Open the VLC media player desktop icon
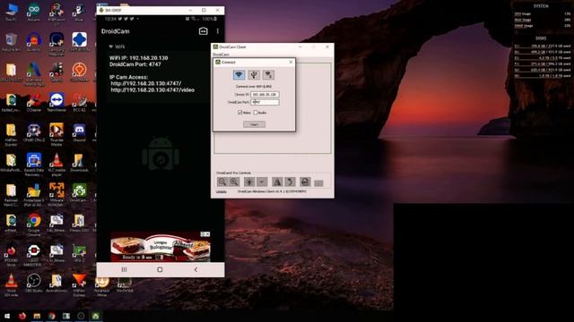The width and height of the screenshot is (574, 322). click(x=57, y=165)
